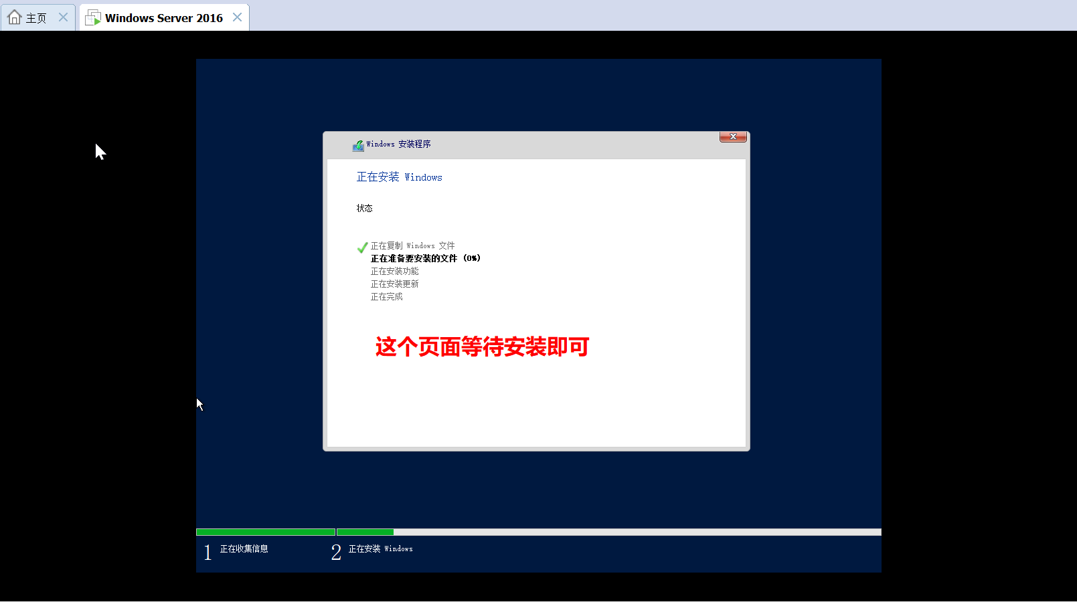Switch to the 主页 home tab
Image resolution: width=1077 pixels, height=602 pixels.
point(38,17)
